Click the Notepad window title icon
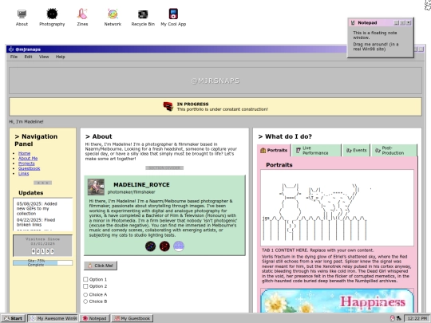 tap(353, 23)
